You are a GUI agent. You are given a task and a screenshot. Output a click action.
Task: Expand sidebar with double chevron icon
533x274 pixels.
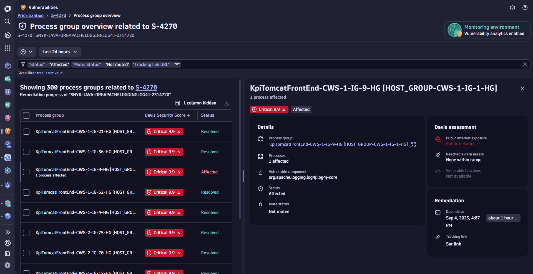[7, 232]
